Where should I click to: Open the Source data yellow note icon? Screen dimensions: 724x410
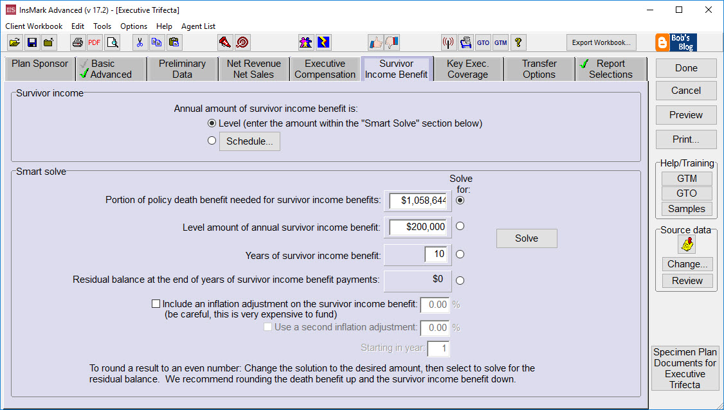[687, 244]
